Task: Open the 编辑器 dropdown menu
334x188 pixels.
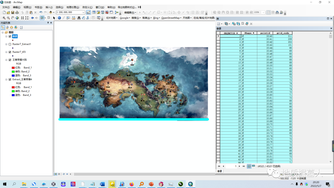Action: coord(130,12)
